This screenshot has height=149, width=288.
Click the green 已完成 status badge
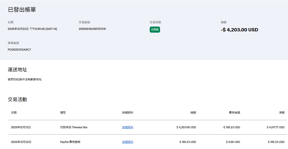(x=155, y=30)
